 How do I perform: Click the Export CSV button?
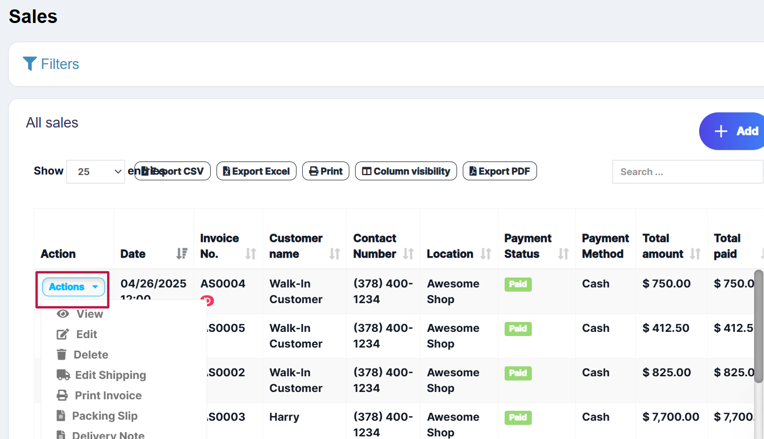(173, 171)
